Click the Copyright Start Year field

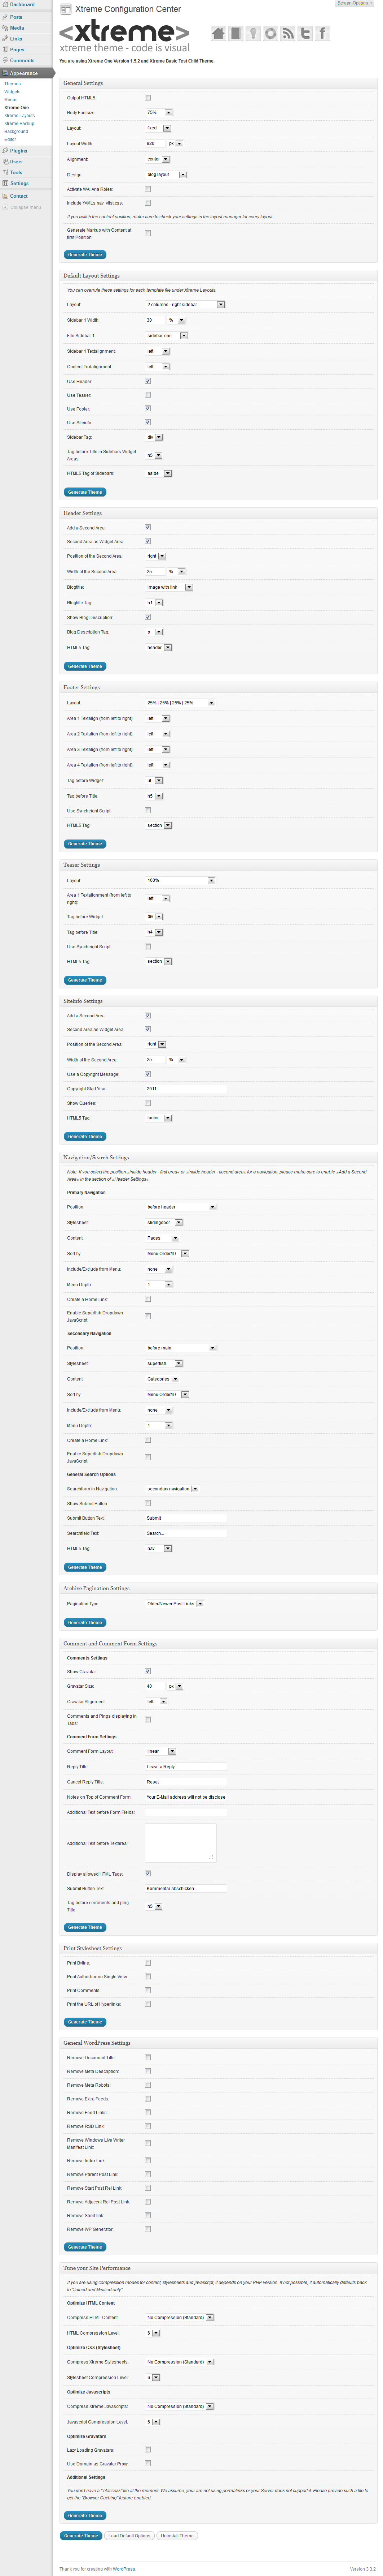pyautogui.click(x=185, y=1089)
